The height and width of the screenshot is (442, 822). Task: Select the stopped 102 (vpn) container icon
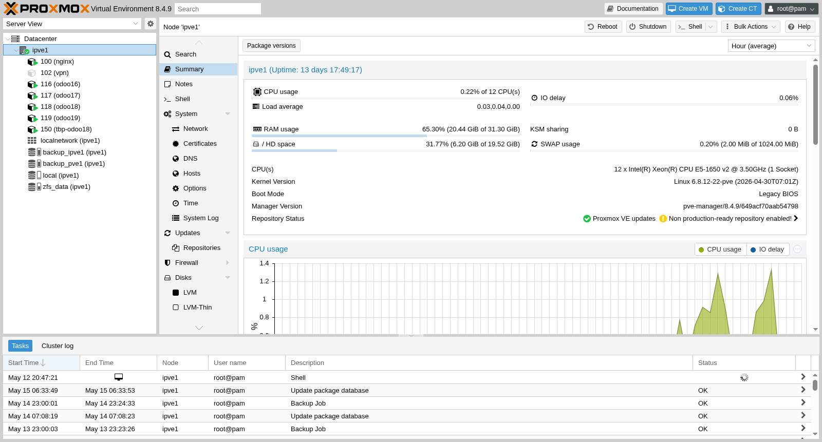click(x=32, y=73)
